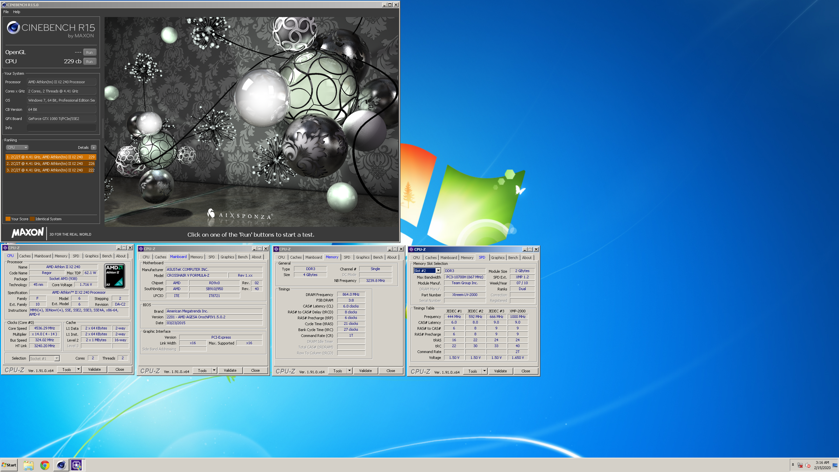The height and width of the screenshot is (472, 839).
Task: Click the Identical System brown legend swatch
Action: pos(32,219)
